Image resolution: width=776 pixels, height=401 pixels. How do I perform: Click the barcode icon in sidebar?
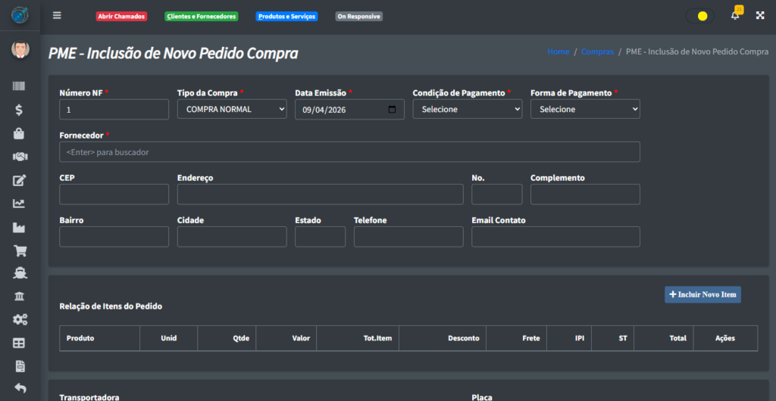20,86
